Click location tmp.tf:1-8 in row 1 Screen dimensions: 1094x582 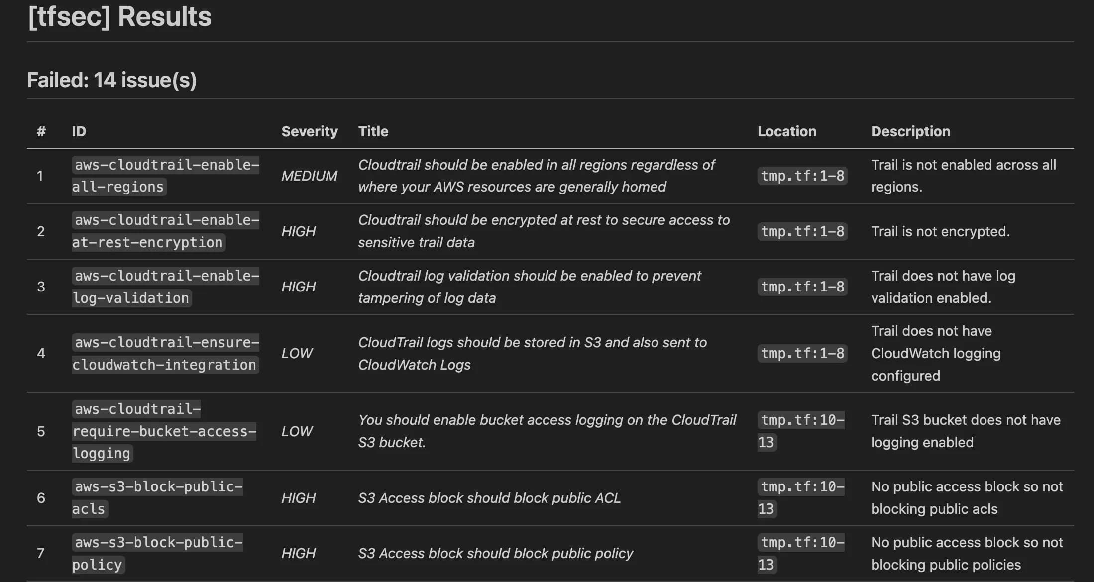[x=802, y=176]
